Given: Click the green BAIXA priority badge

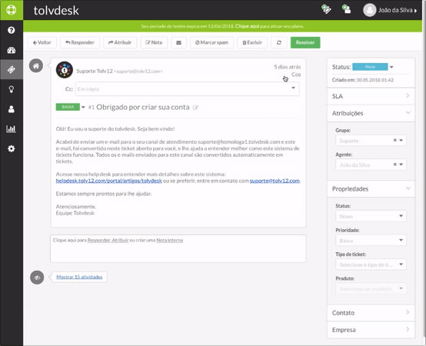Looking at the screenshot, I should (x=68, y=107).
